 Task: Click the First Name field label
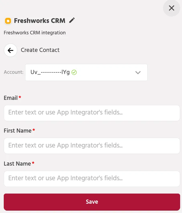pyautogui.click(x=18, y=131)
